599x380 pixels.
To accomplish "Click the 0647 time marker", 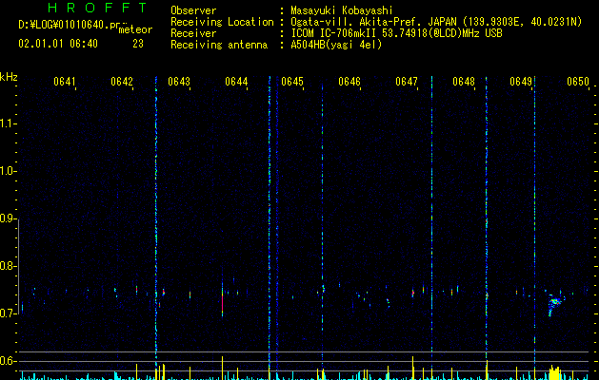I will (407, 82).
